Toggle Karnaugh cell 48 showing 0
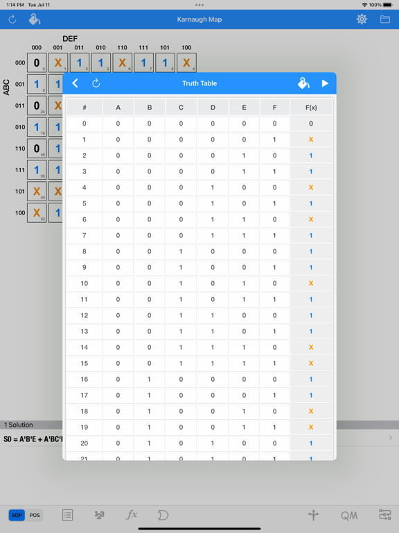The height and width of the screenshot is (533, 399). [37, 149]
